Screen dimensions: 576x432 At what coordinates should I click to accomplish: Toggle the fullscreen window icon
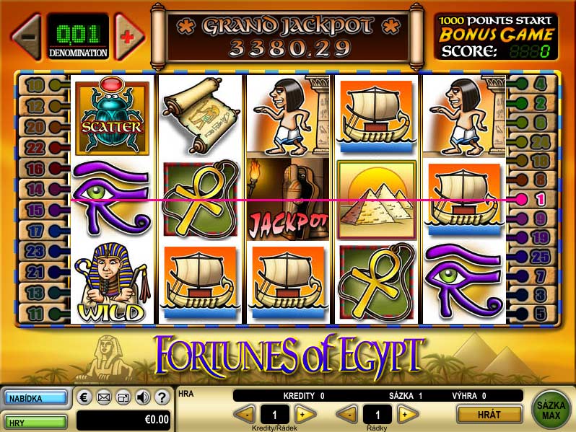[123, 397]
